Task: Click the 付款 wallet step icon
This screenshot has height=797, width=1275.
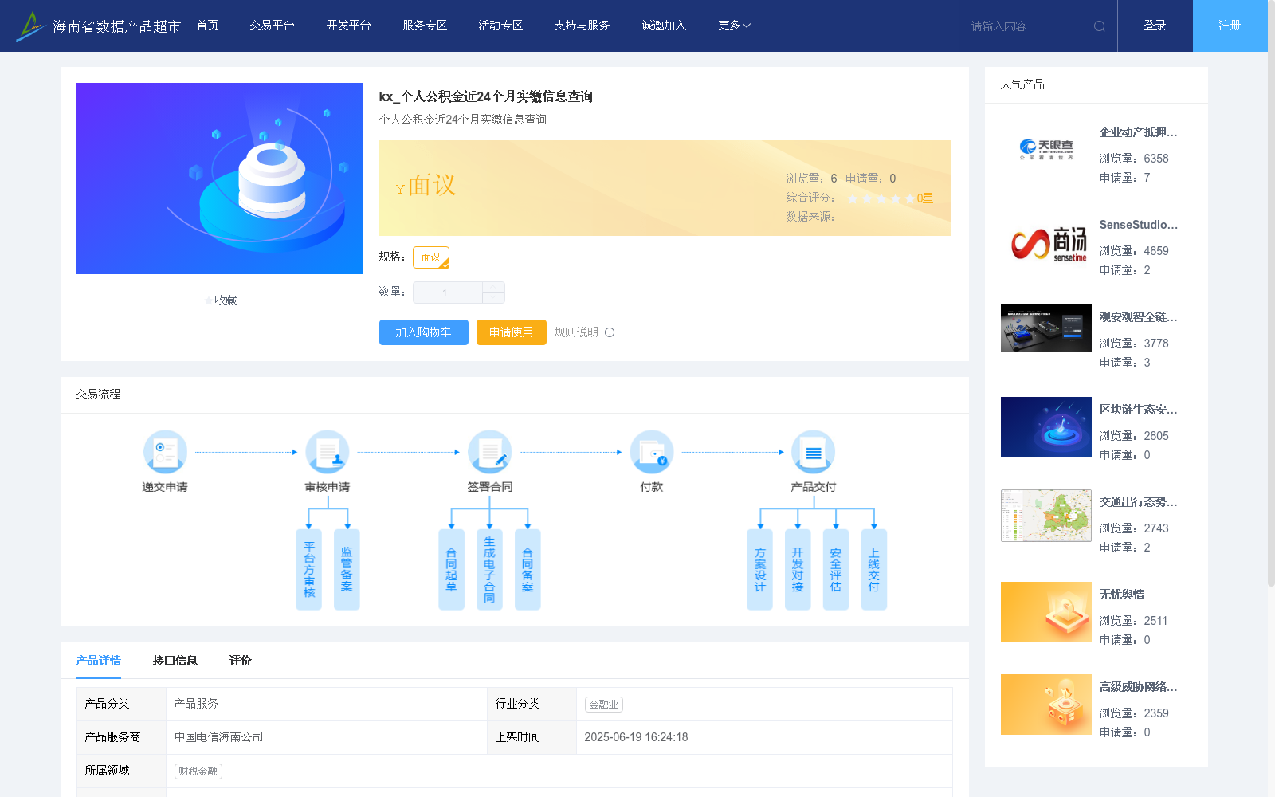Action: [652, 452]
